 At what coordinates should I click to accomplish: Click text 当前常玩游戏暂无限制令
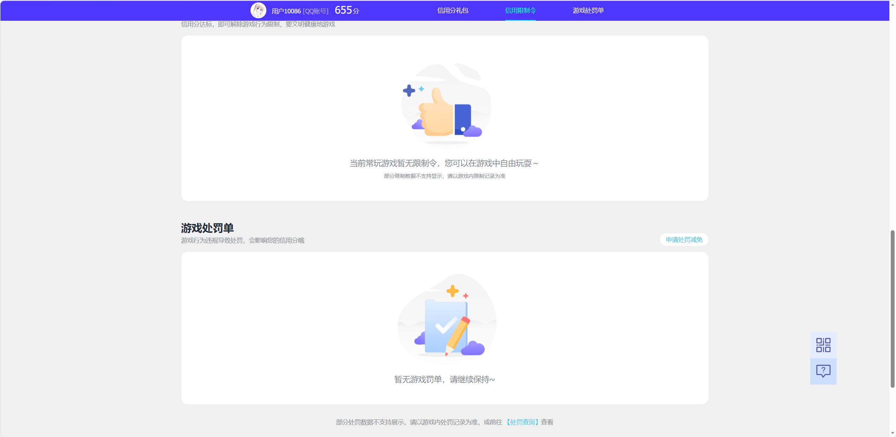point(393,163)
